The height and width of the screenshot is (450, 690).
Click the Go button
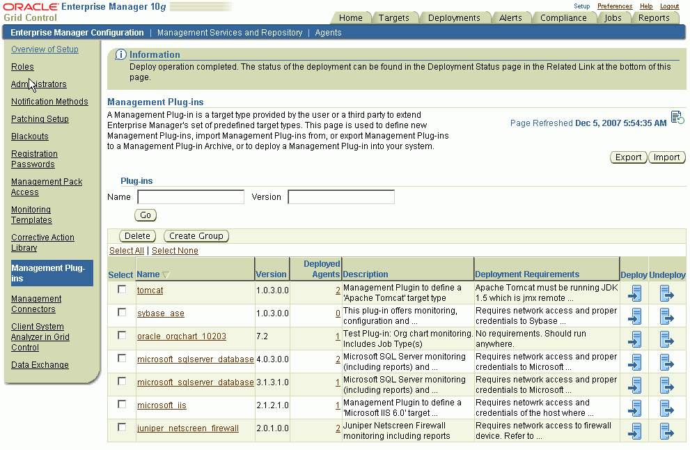(x=146, y=215)
